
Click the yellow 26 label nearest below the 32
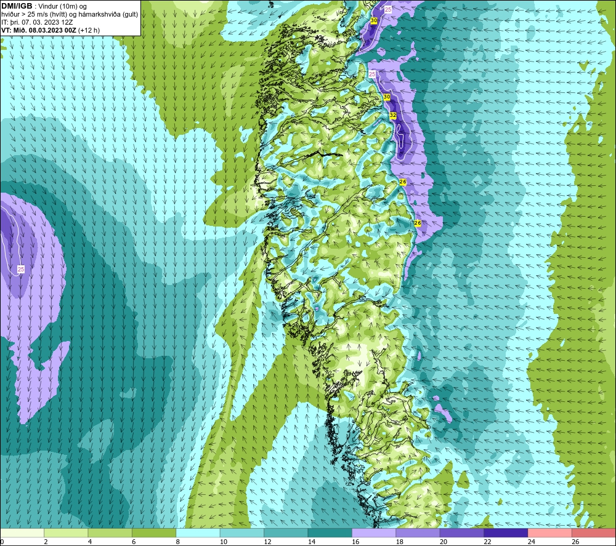click(x=403, y=182)
